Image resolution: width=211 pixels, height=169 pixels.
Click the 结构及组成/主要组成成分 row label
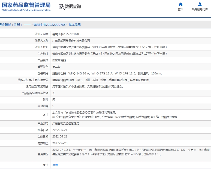[x=33, y=80]
